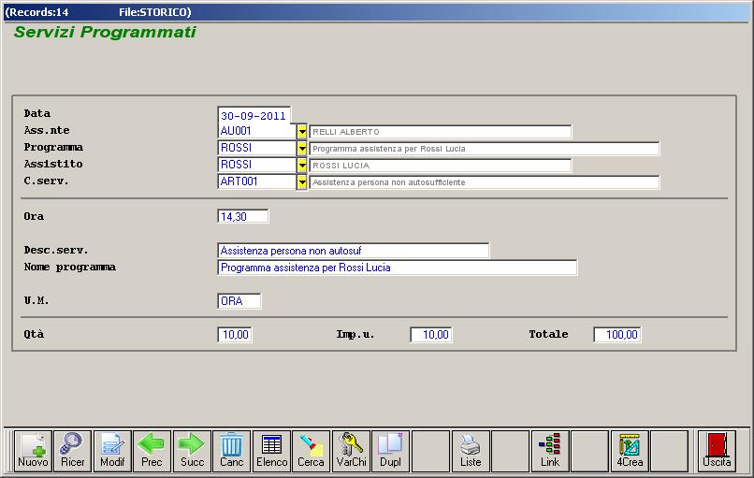The width and height of the screenshot is (754, 478).
Task: Exit via the Uscita red door icon
Action: click(x=717, y=451)
